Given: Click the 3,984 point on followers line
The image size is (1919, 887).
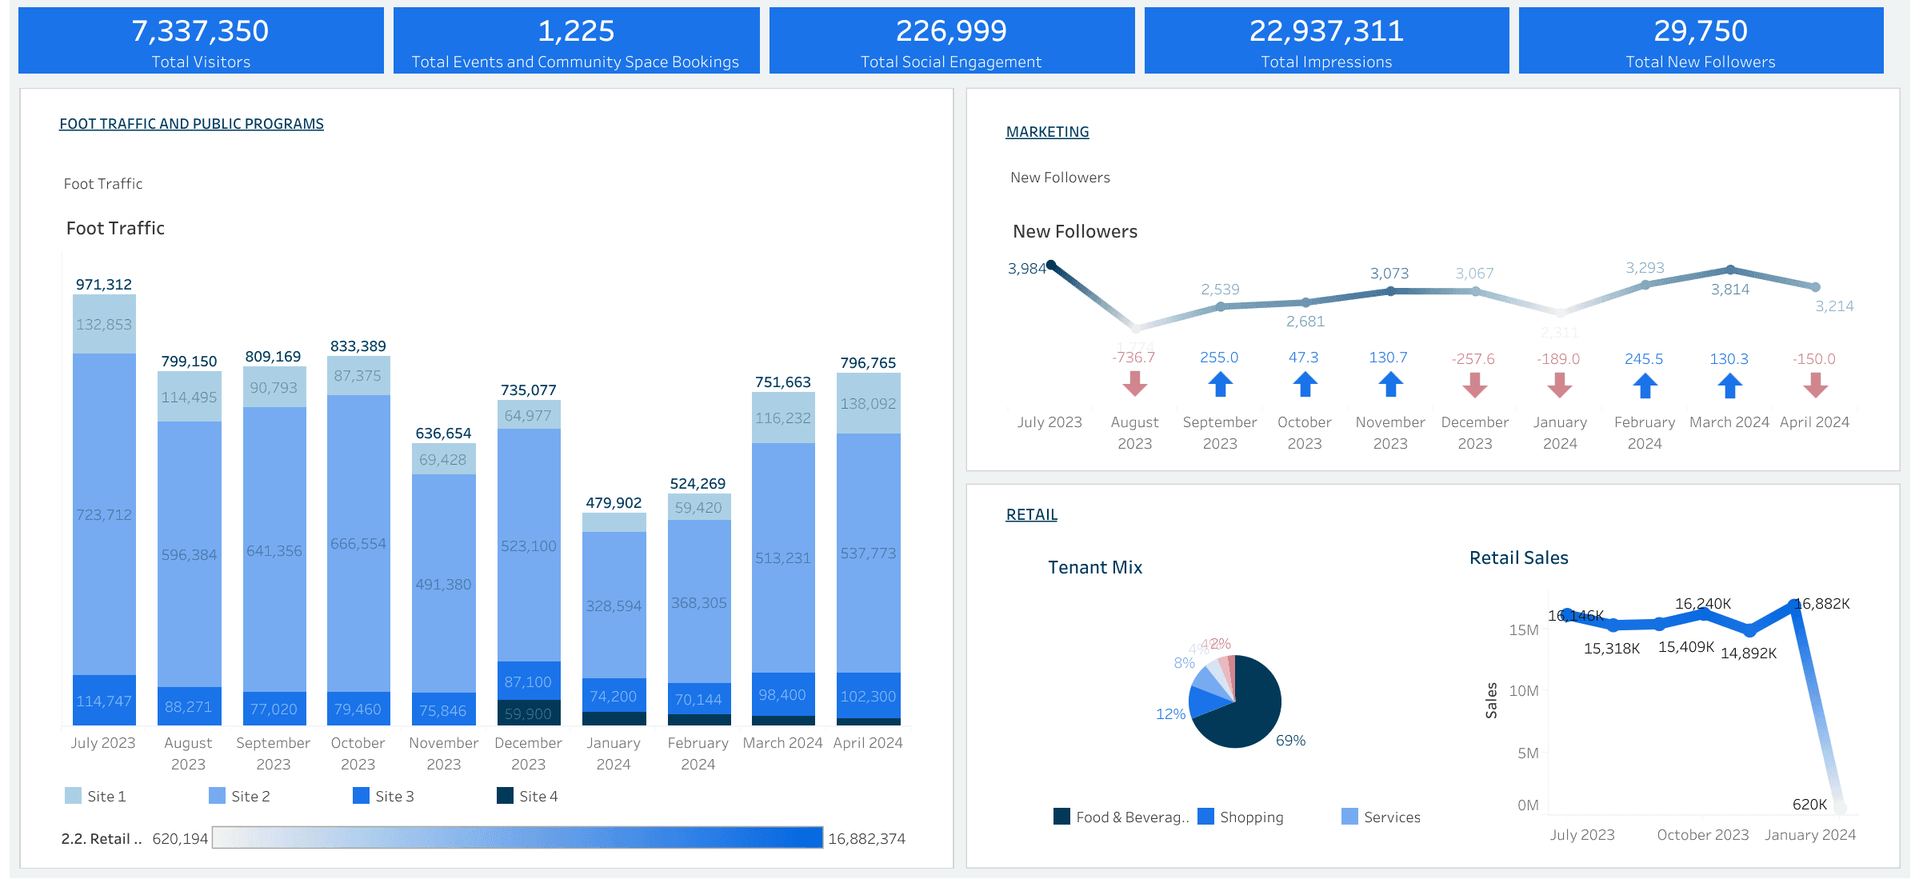Looking at the screenshot, I should coord(1051,265).
